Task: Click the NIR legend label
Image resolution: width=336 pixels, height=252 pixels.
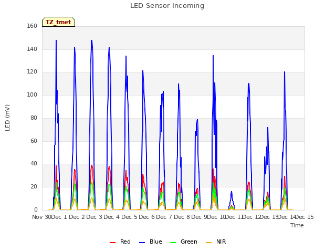Action: (x=221, y=241)
